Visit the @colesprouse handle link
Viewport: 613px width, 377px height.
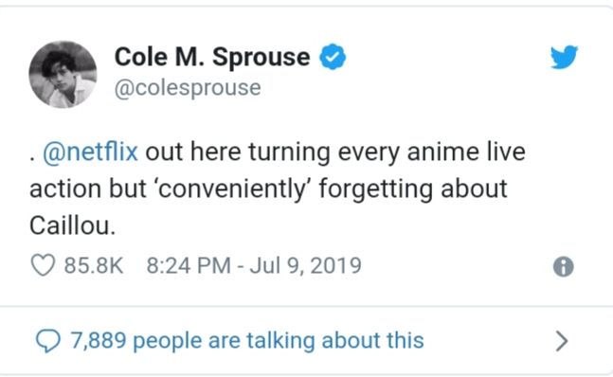point(188,88)
